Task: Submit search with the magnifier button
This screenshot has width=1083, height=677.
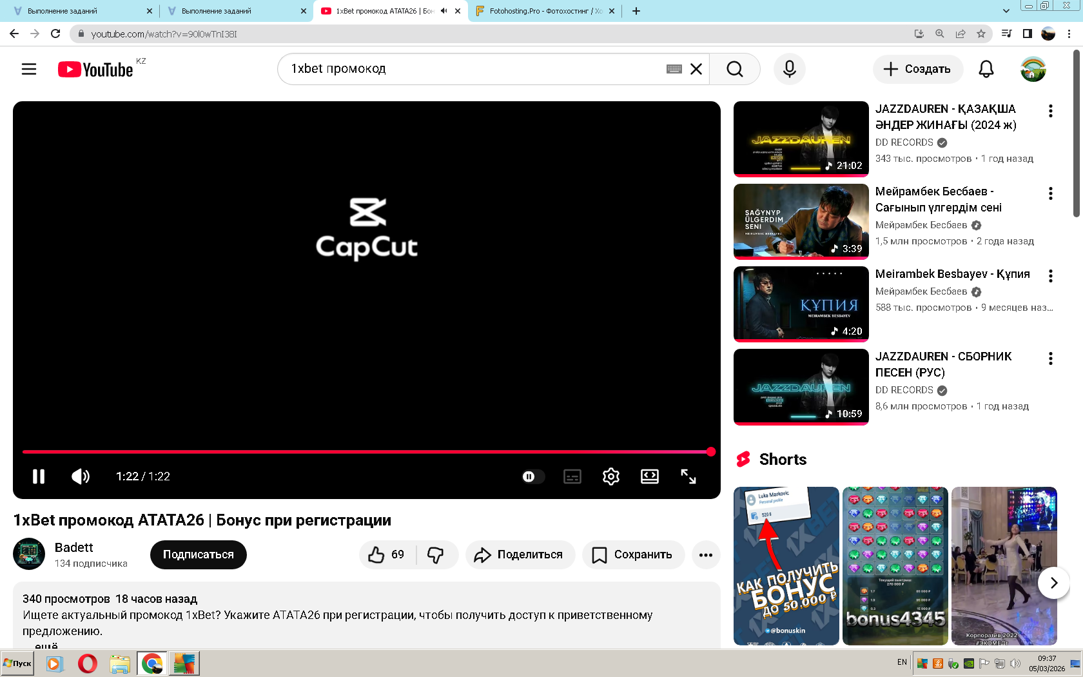Action: point(735,69)
